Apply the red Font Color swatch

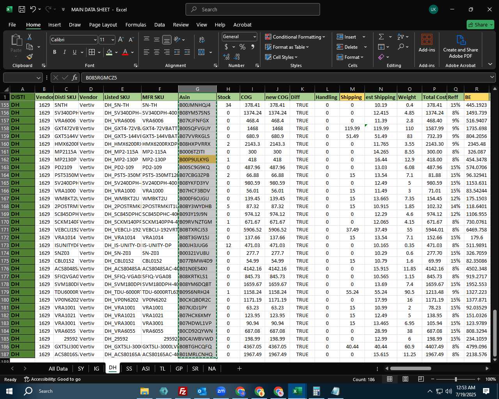(125, 52)
